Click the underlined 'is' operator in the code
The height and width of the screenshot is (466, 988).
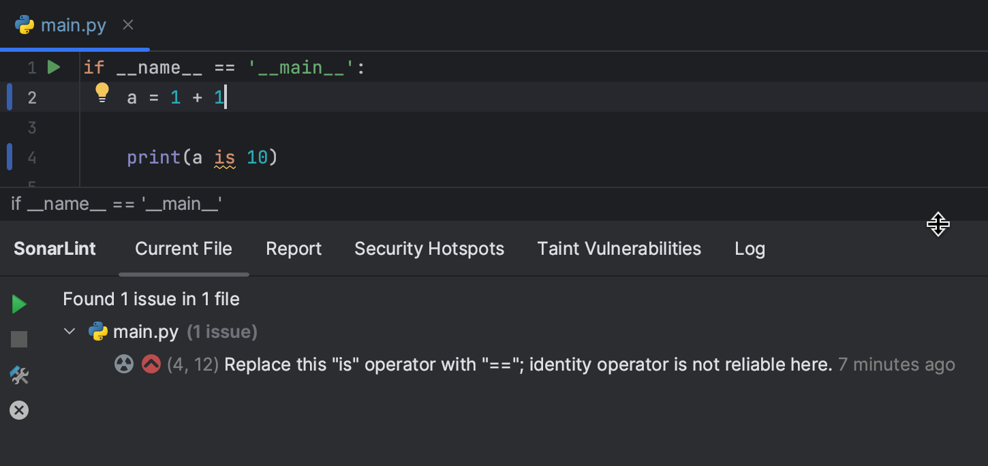pos(224,157)
